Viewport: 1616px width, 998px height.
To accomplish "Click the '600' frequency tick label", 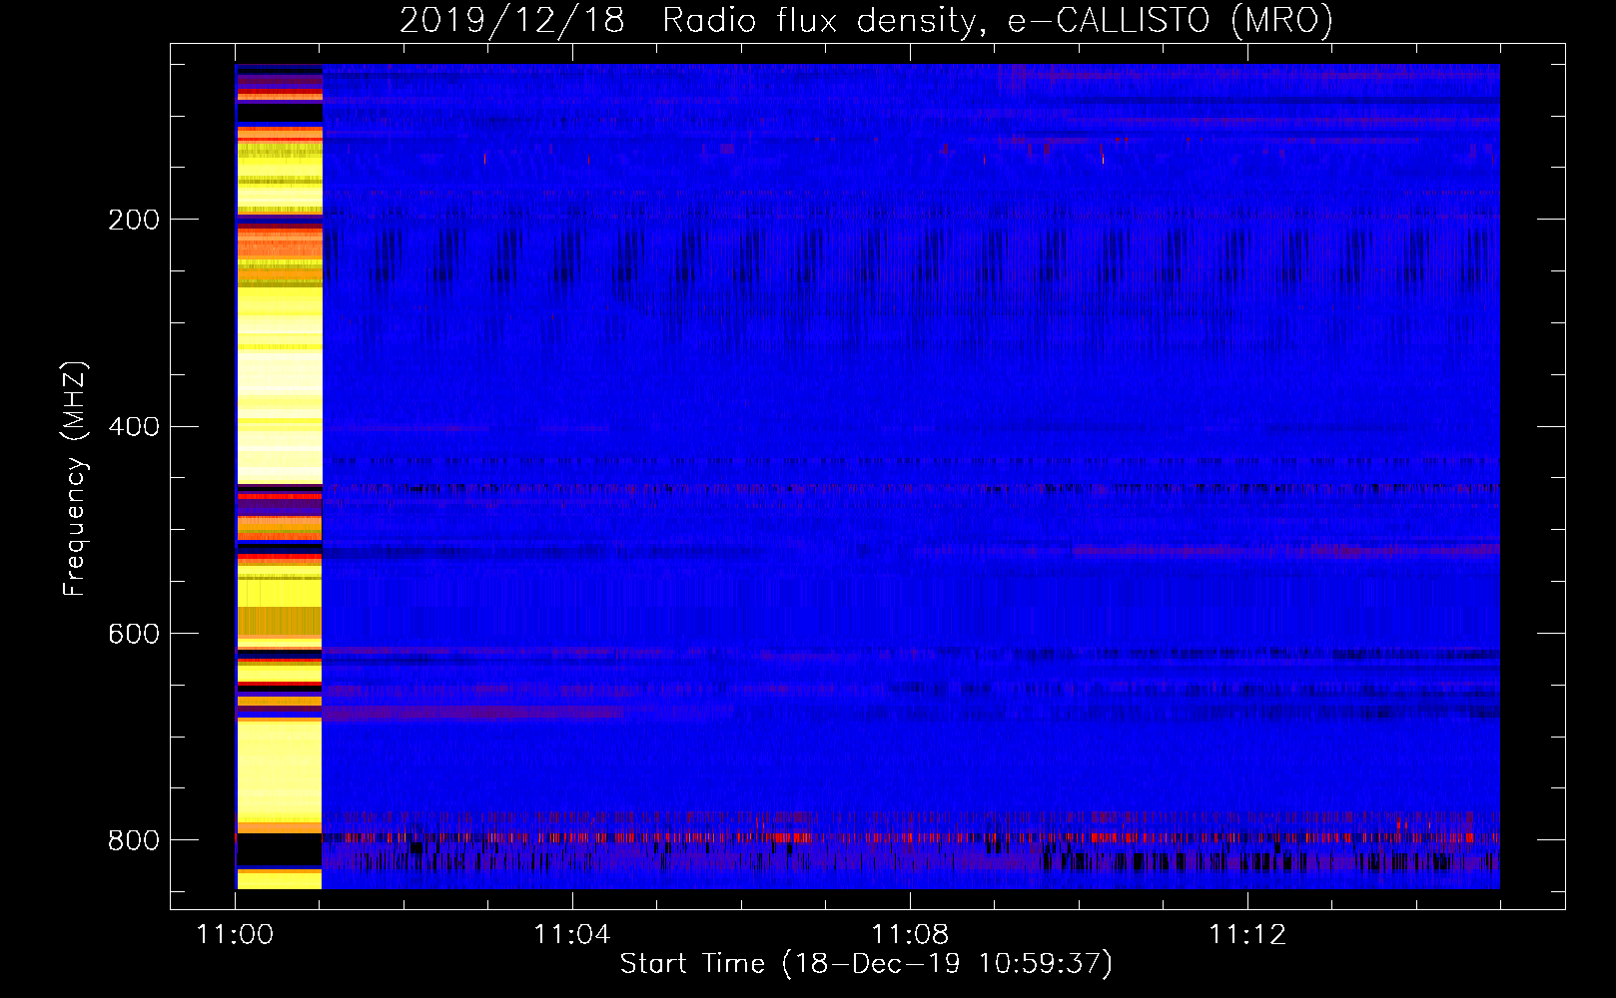I will (134, 635).
